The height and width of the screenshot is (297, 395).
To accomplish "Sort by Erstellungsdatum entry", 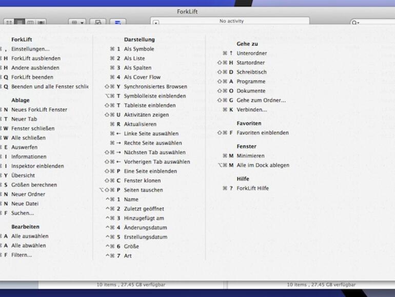I will click(x=145, y=237).
